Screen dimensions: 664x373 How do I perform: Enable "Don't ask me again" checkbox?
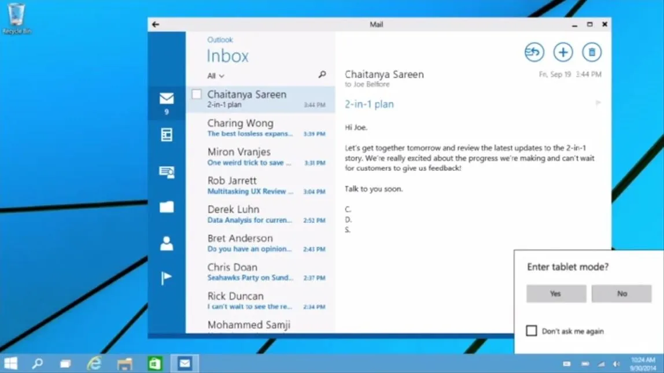[532, 331]
